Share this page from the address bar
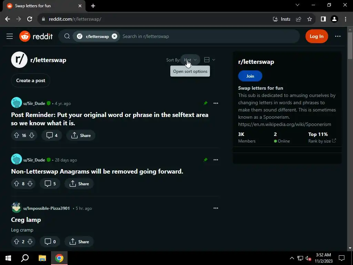Screen dimensions: 353x265 click(299, 19)
